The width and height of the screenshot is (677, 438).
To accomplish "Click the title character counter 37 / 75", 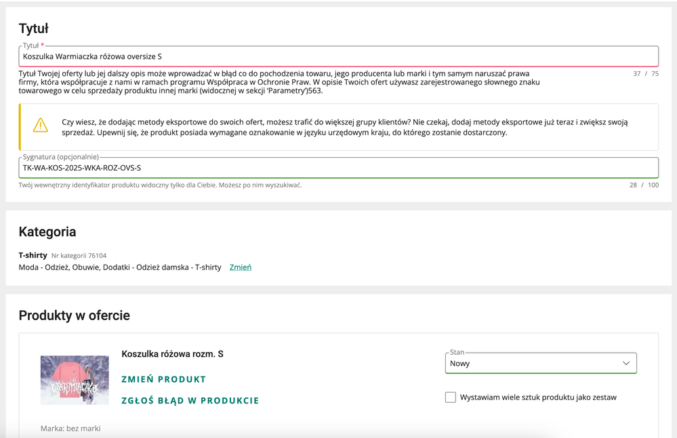I will click(645, 74).
